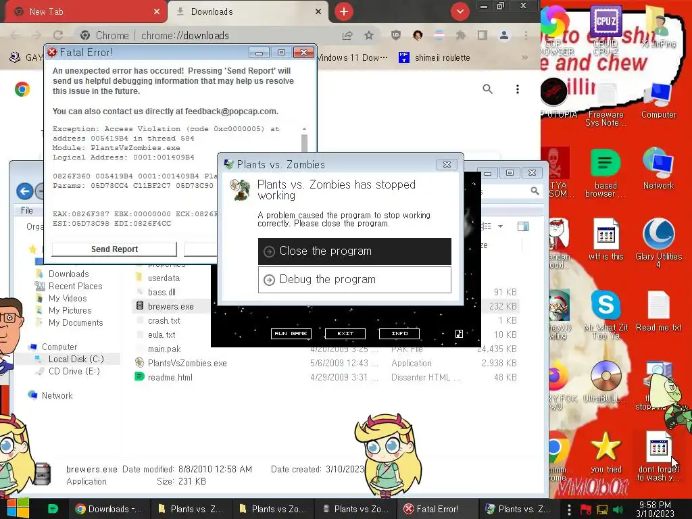Click the shimeji roulette bookmark
The image size is (692, 519).
pos(435,58)
